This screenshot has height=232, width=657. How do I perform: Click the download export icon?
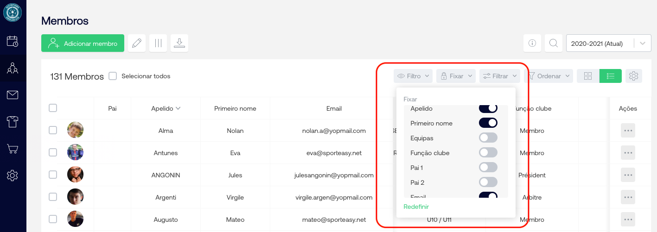179,43
